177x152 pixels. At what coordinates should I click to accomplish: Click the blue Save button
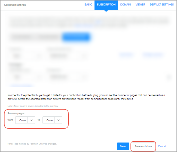click(123, 146)
